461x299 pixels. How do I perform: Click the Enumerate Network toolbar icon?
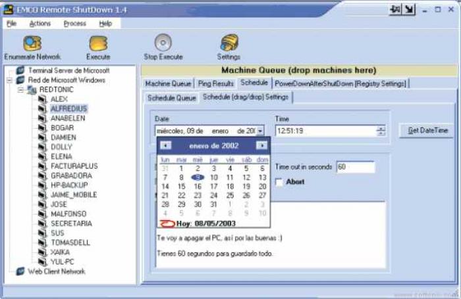[32, 43]
